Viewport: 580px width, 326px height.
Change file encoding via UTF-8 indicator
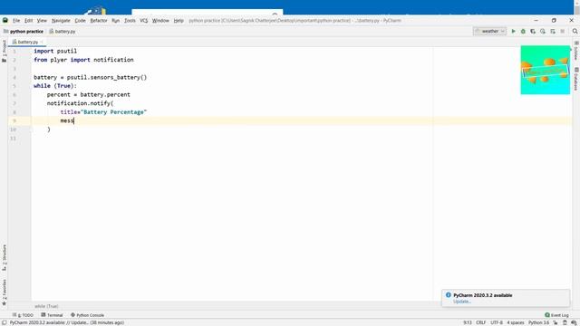tap(497, 322)
